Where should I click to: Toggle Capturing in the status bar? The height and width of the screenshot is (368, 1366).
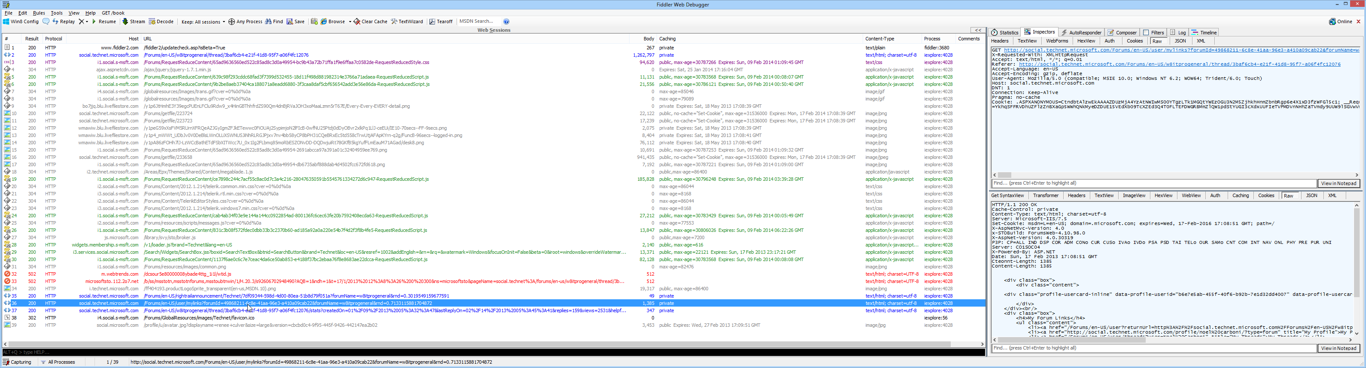17,362
